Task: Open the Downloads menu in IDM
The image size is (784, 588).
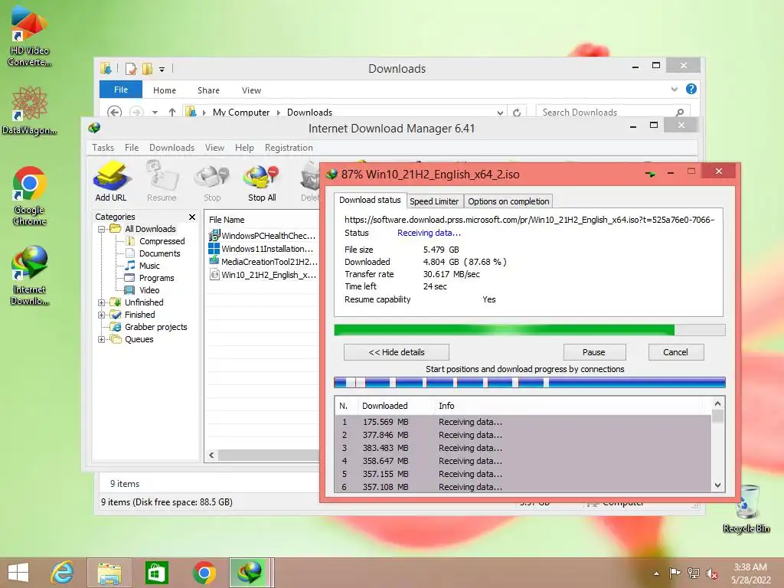Action: [x=172, y=148]
